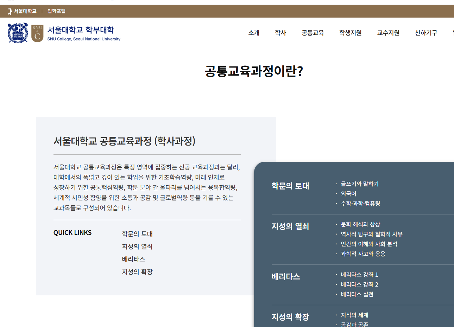
Task: Click the SNU crest logo icon
Action: [18, 33]
